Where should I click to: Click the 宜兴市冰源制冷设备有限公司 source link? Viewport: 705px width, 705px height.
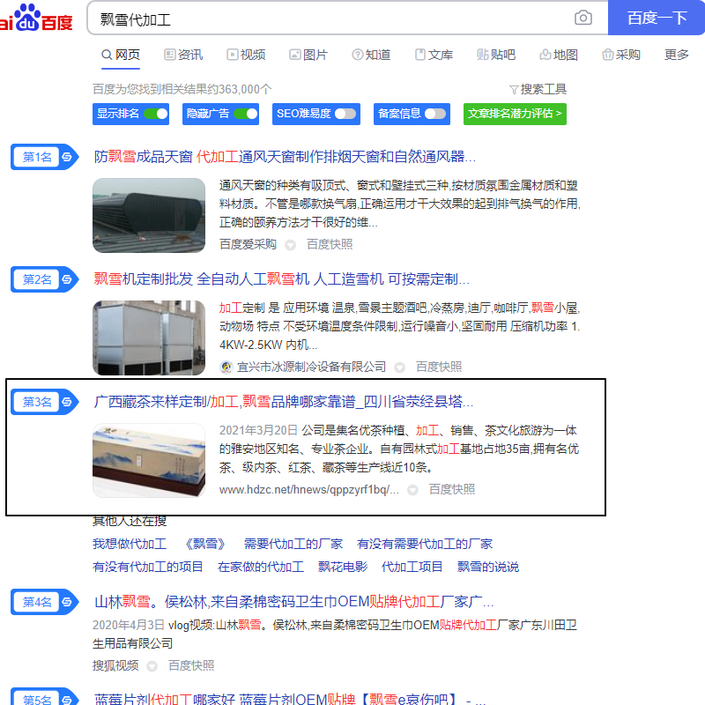click(x=311, y=367)
